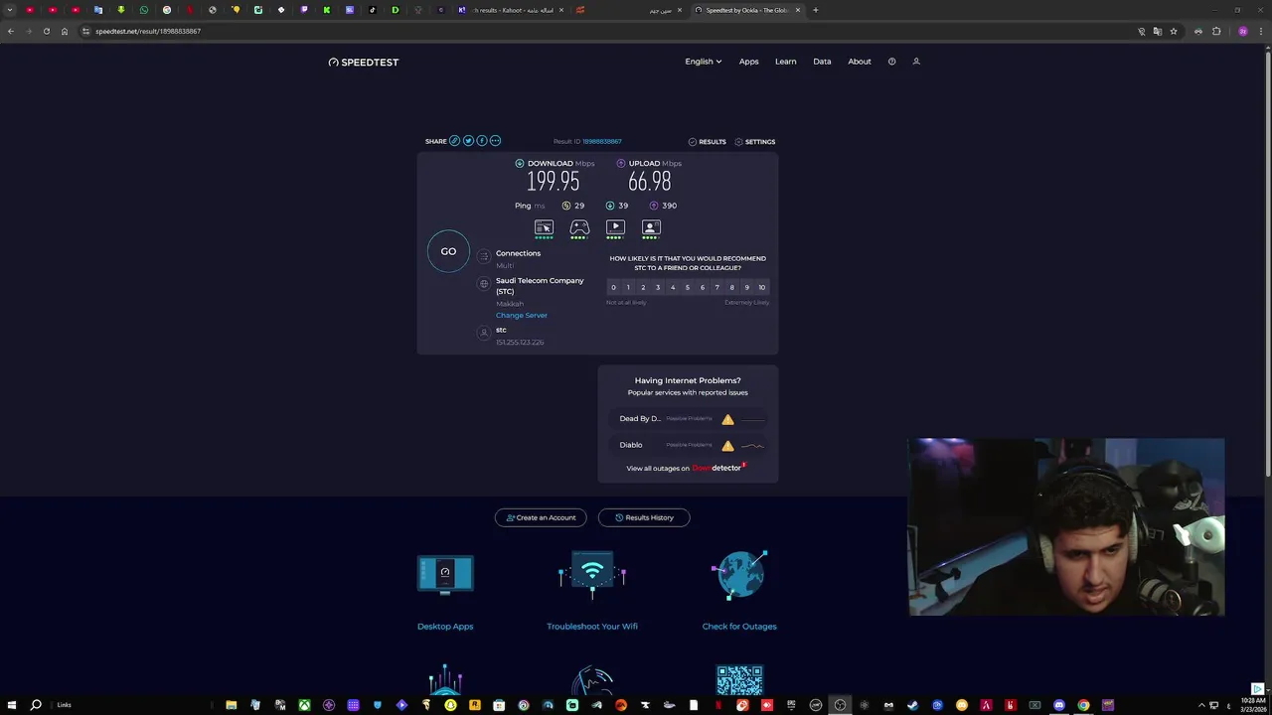This screenshot has width=1272, height=715.
Task: Click the web browsing performance icon
Action: pyautogui.click(x=544, y=229)
